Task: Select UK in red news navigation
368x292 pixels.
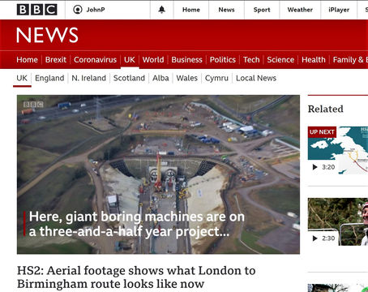Action: (x=130, y=60)
